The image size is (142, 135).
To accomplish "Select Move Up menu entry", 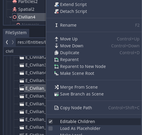I will [94, 39].
